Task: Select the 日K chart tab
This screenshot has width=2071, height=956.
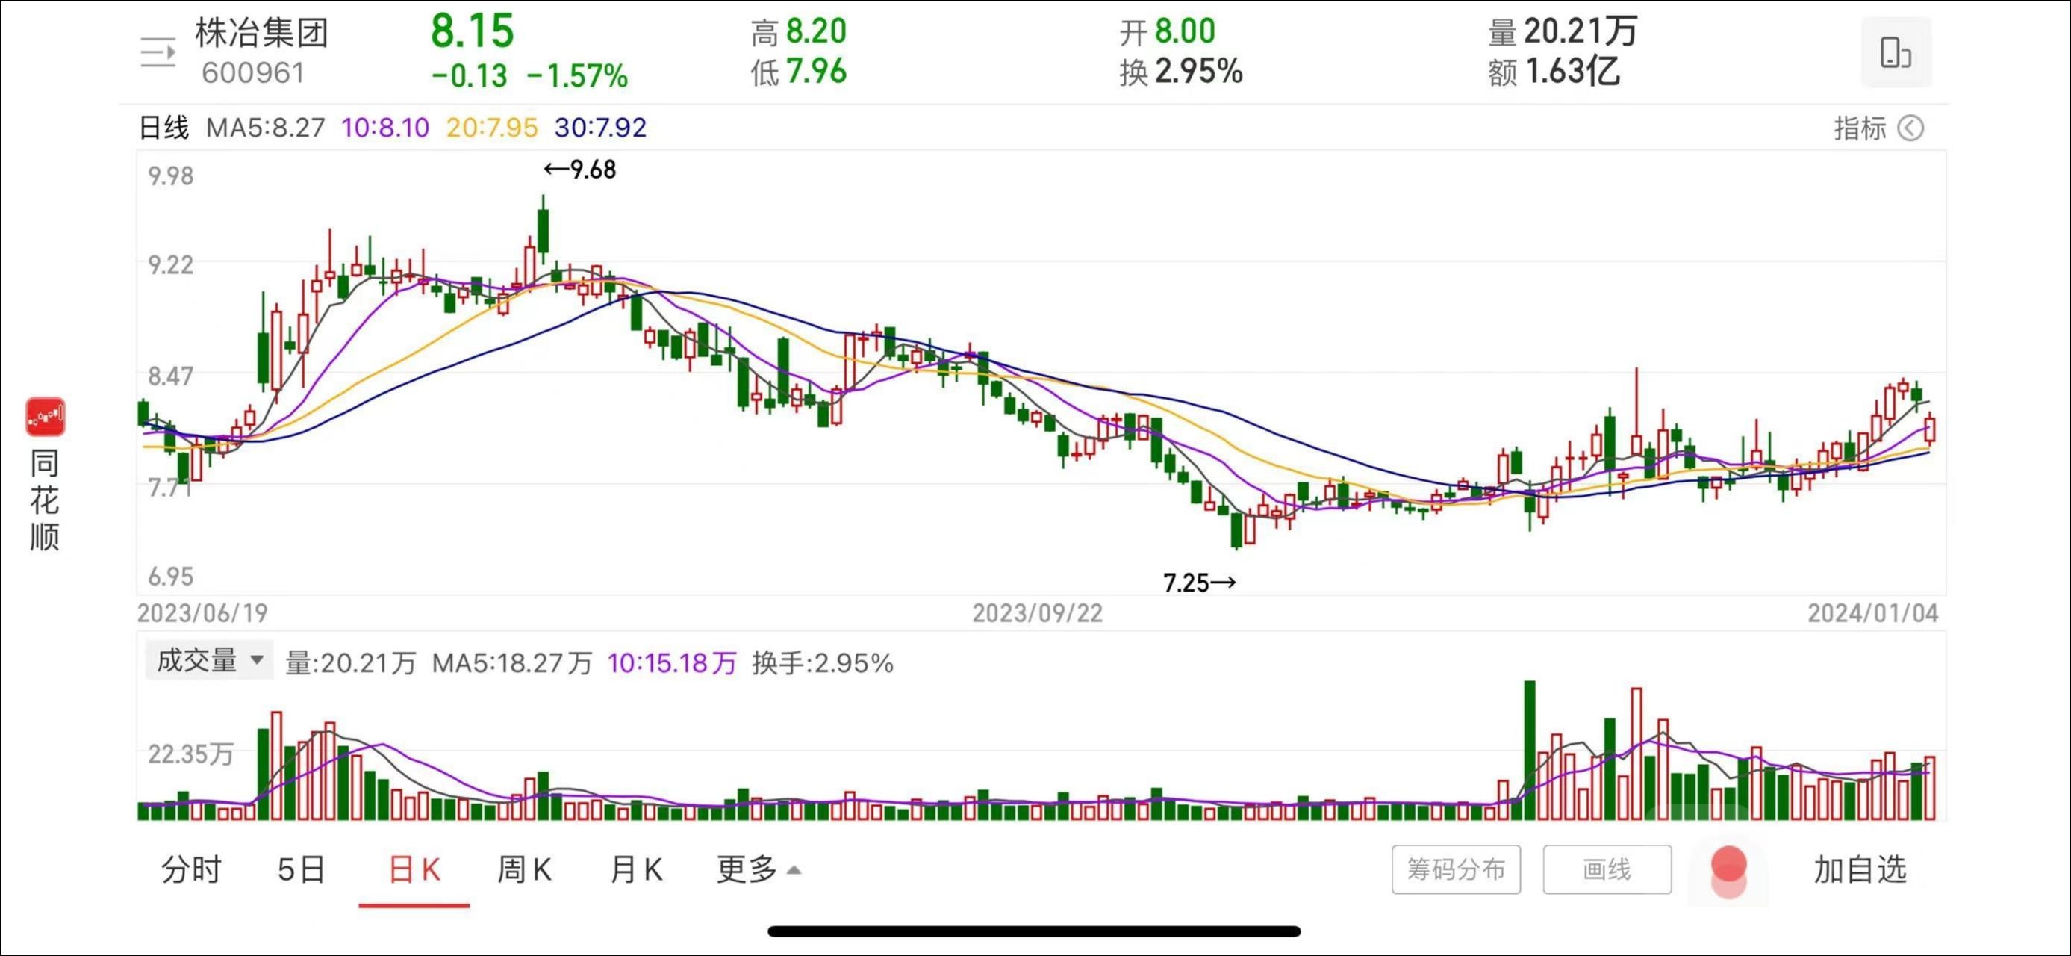Action: coord(414,869)
